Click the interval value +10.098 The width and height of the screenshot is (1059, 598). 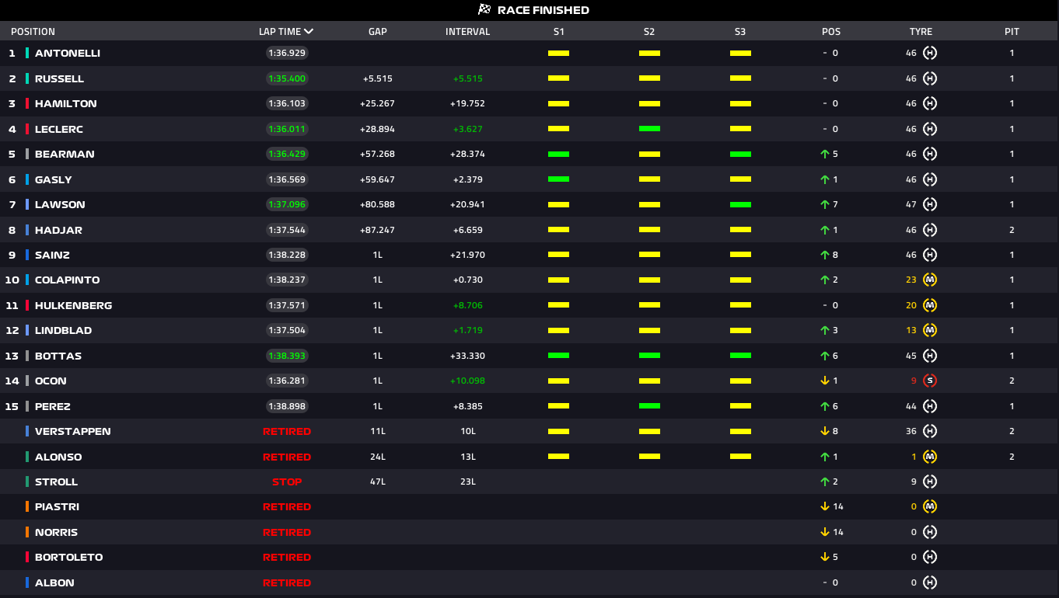point(467,381)
